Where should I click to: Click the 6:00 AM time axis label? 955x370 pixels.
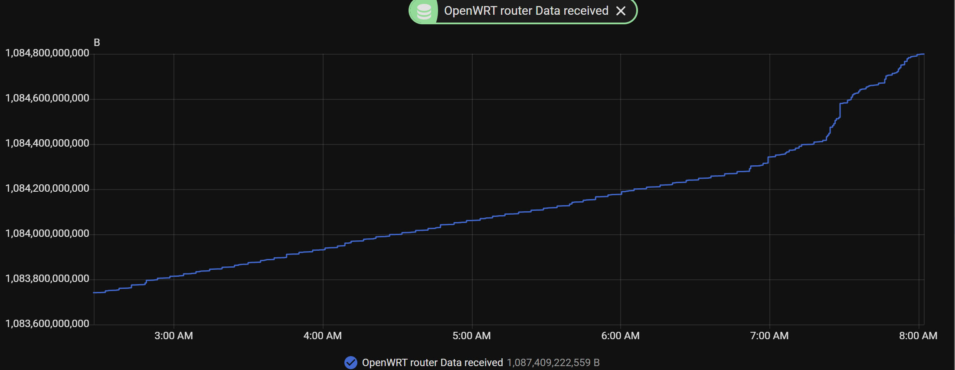(620, 336)
